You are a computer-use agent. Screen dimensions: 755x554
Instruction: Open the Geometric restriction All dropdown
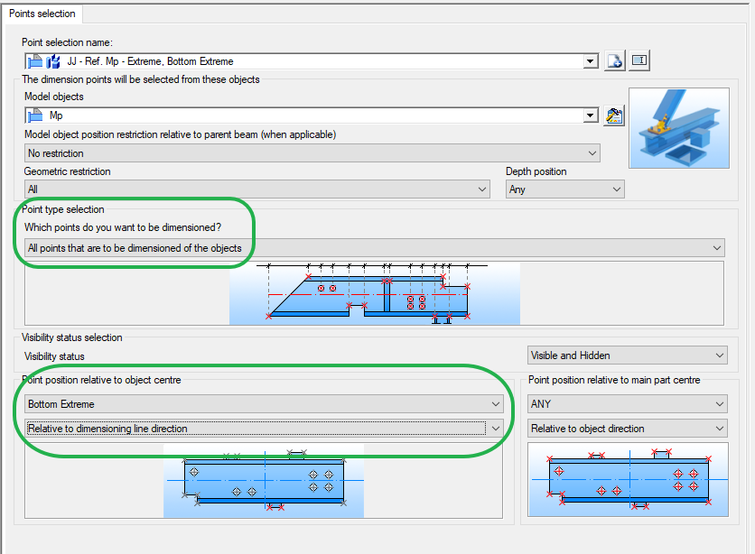click(x=480, y=189)
